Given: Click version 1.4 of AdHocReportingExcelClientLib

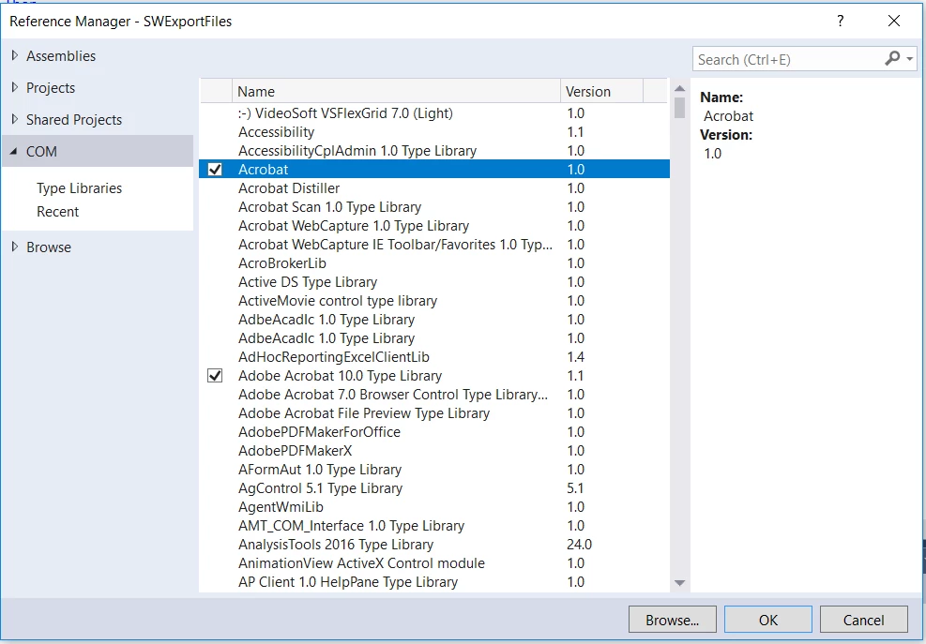Looking at the screenshot, I should pyautogui.click(x=576, y=356).
